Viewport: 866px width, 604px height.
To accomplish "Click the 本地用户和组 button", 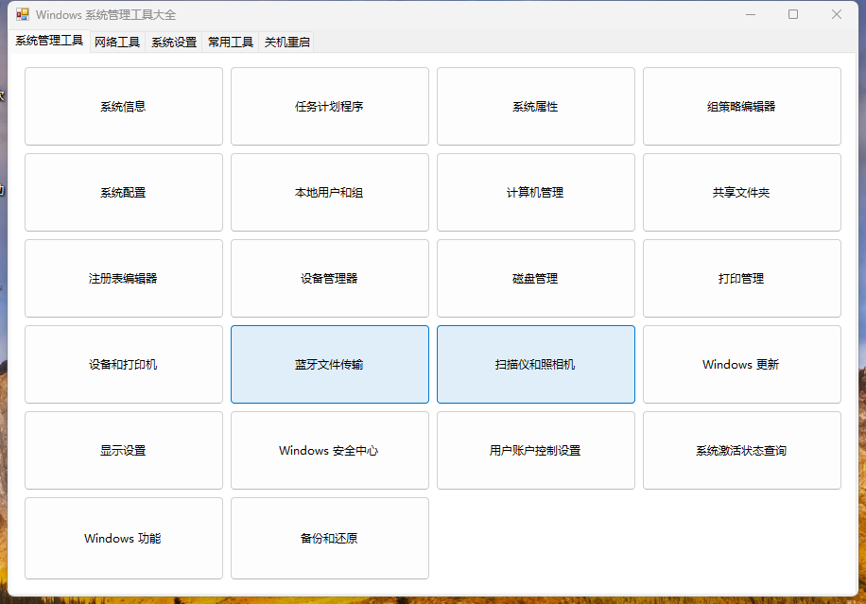I will [x=329, y=193].
